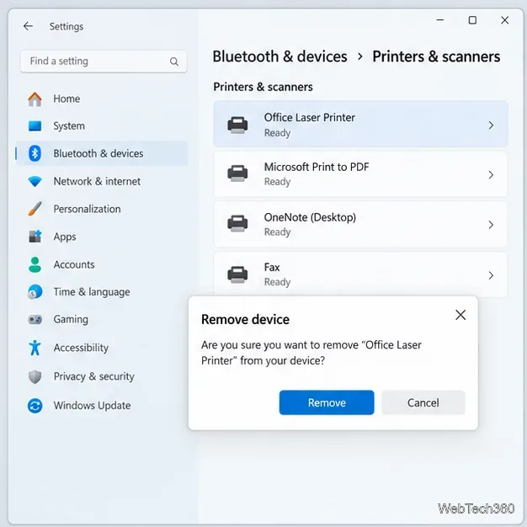Image resolution: width=527 pixels, height=527 pixels.
Task: Close the Settings window
Action: pos(504,20)
